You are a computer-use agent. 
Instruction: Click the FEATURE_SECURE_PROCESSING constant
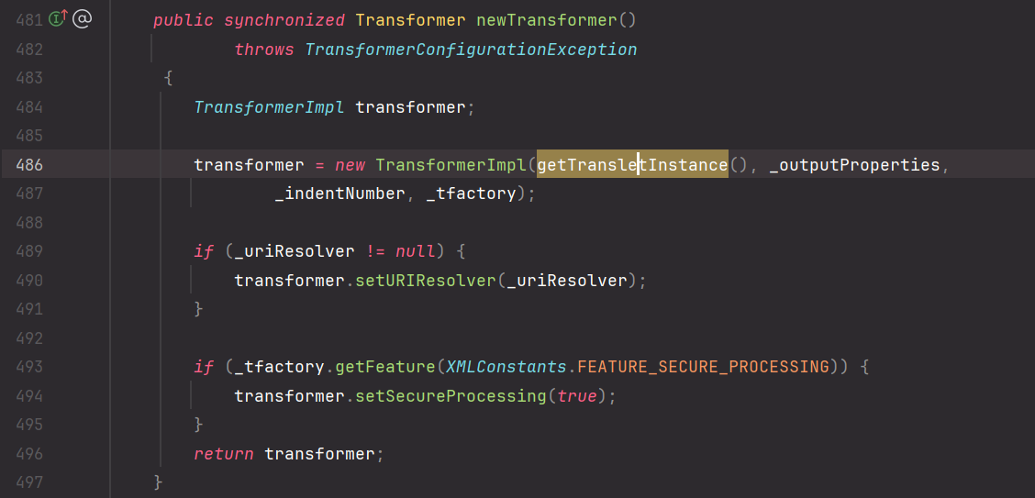(x=703, y=367)
